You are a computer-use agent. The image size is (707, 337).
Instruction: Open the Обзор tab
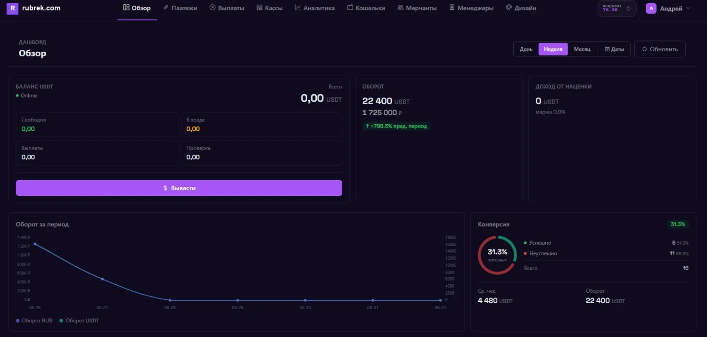point(137,8)
